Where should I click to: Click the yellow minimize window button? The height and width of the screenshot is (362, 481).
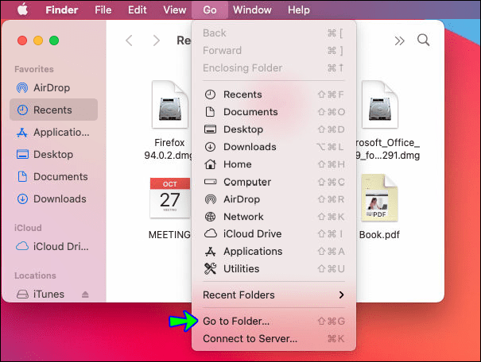[38, 40]
